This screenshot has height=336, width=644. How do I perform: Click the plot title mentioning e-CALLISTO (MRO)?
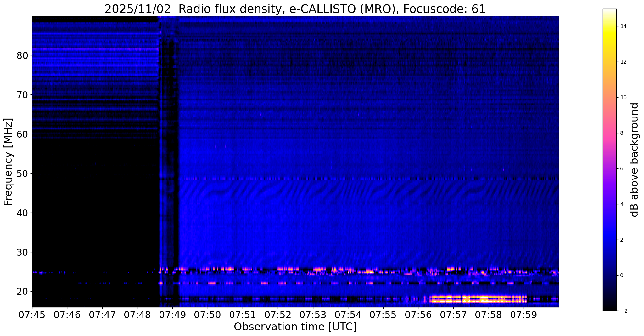(295, 9)
